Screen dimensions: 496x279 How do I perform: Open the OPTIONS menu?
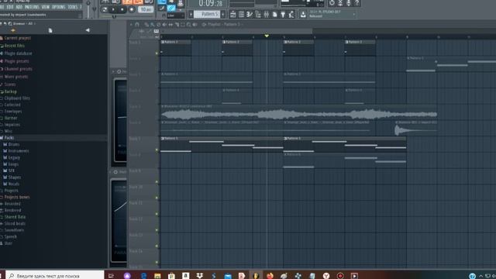58,7
